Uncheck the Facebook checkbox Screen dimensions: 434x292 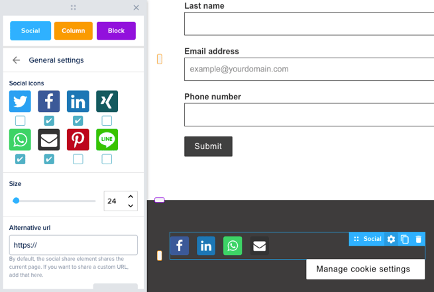49,121
